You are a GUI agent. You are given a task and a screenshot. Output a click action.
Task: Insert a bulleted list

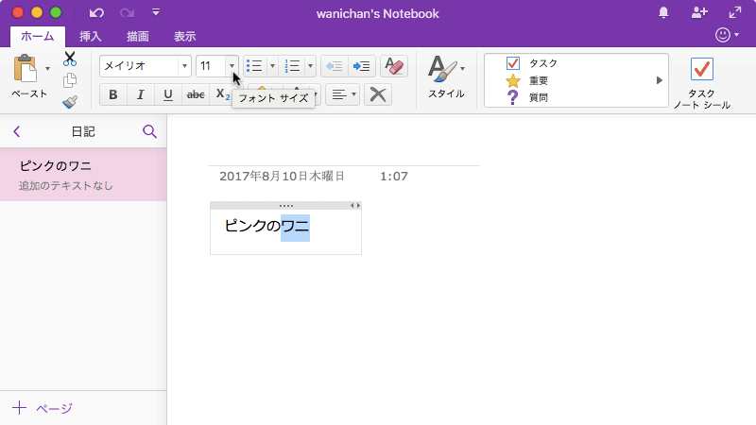pyautogui.click(x=254, y=66)
